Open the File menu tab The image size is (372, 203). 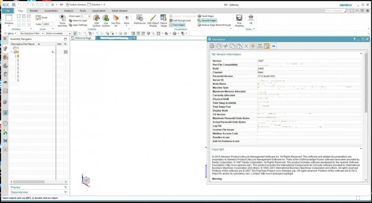coord(8,11)
